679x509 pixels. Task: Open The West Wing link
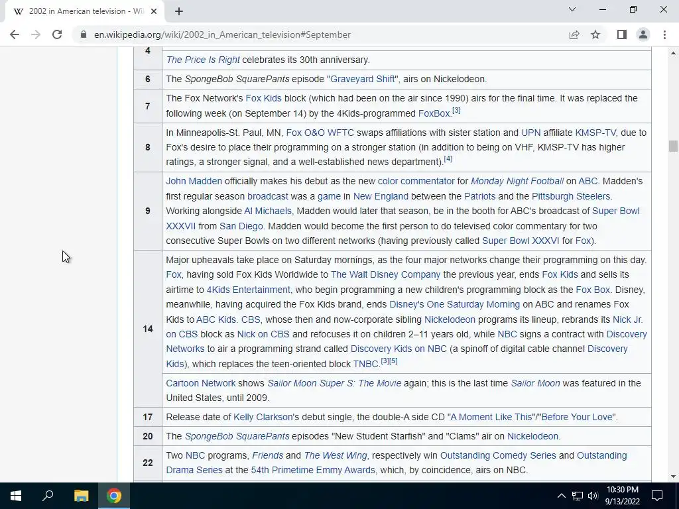coord(335,455)
